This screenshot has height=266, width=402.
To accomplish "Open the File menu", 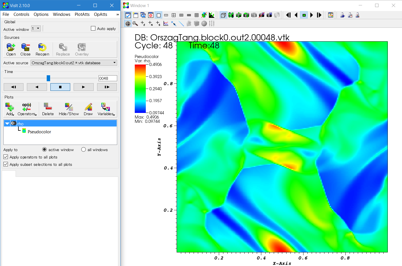I will click(x=6, y=14).
